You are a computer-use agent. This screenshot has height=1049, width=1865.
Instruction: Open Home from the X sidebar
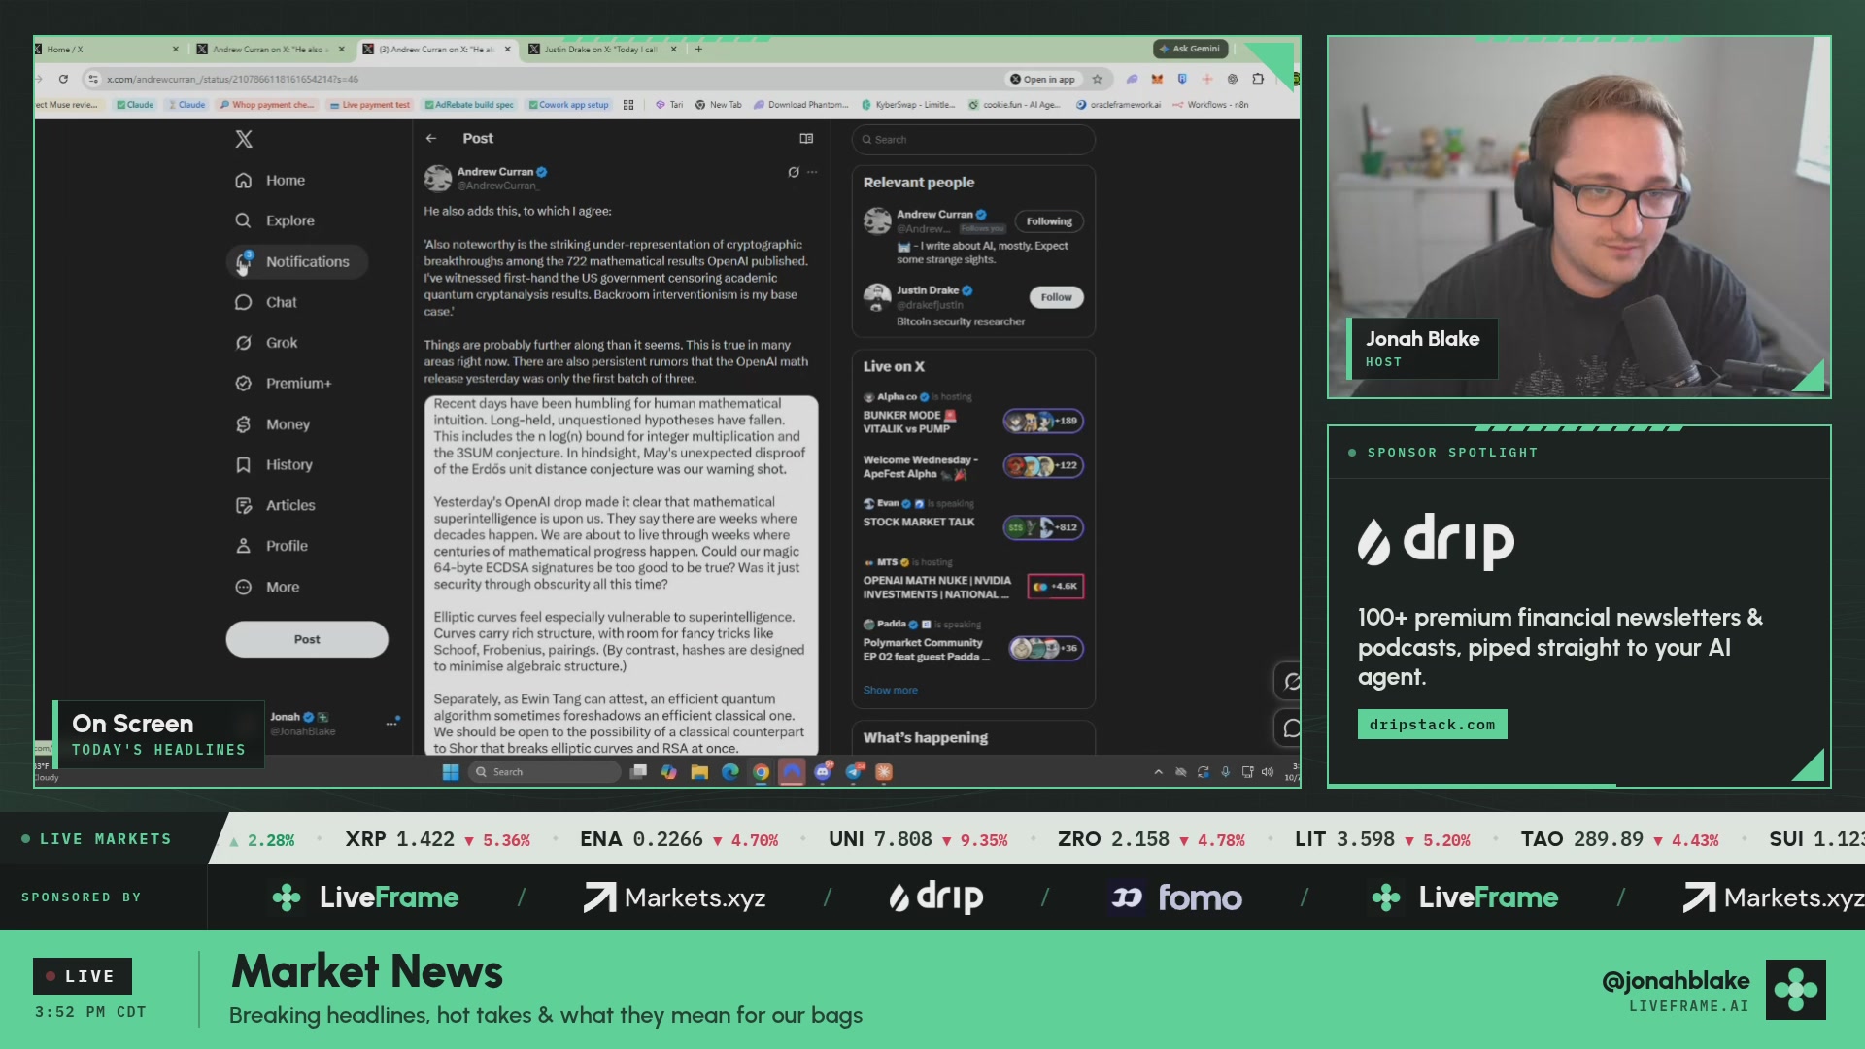point(270,181)
